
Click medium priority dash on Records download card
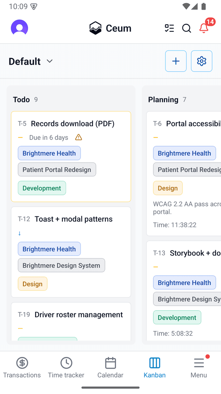21,137
